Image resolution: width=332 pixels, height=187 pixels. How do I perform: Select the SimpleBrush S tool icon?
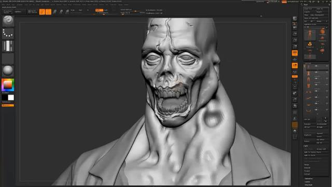310,44
